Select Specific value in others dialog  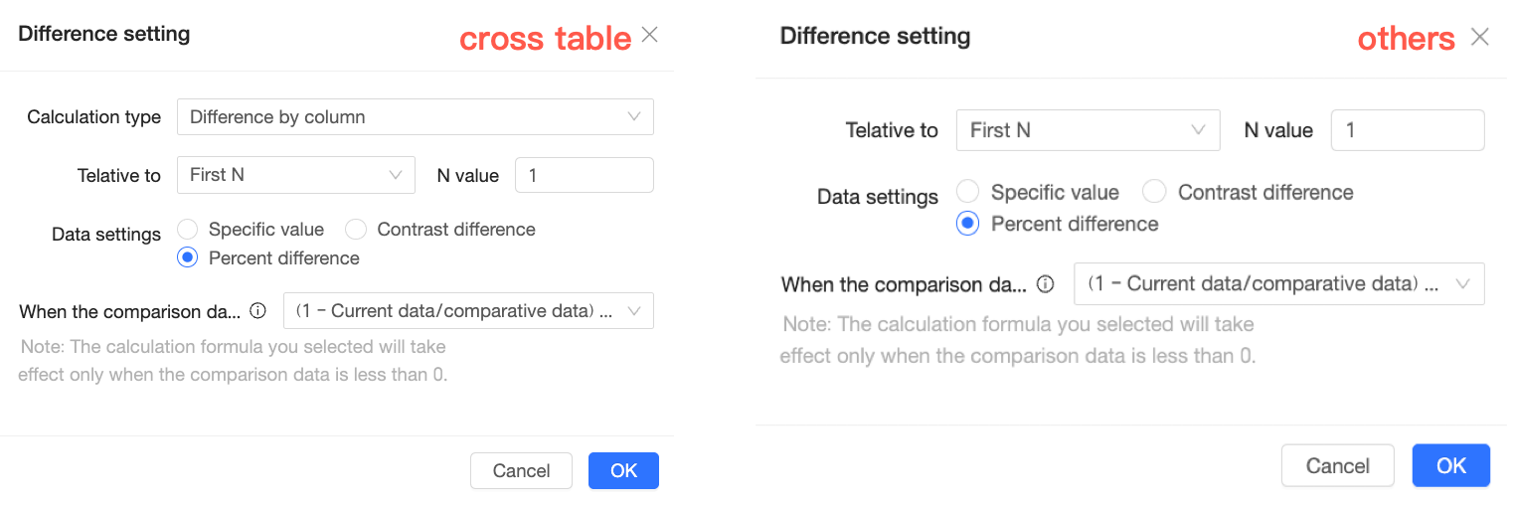click(968, 192)
